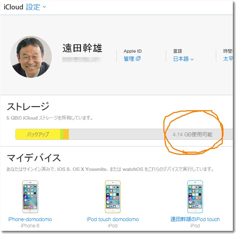The width and height of the screenshot is (236, 234).
Task: Click the yellow バックアップ storage segment
Action: point(38,134)
